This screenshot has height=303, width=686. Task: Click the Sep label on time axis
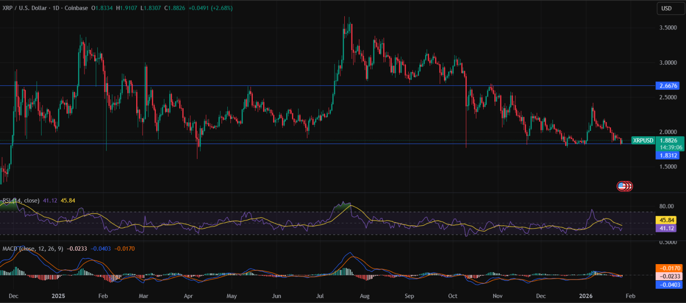coord(410,296)
